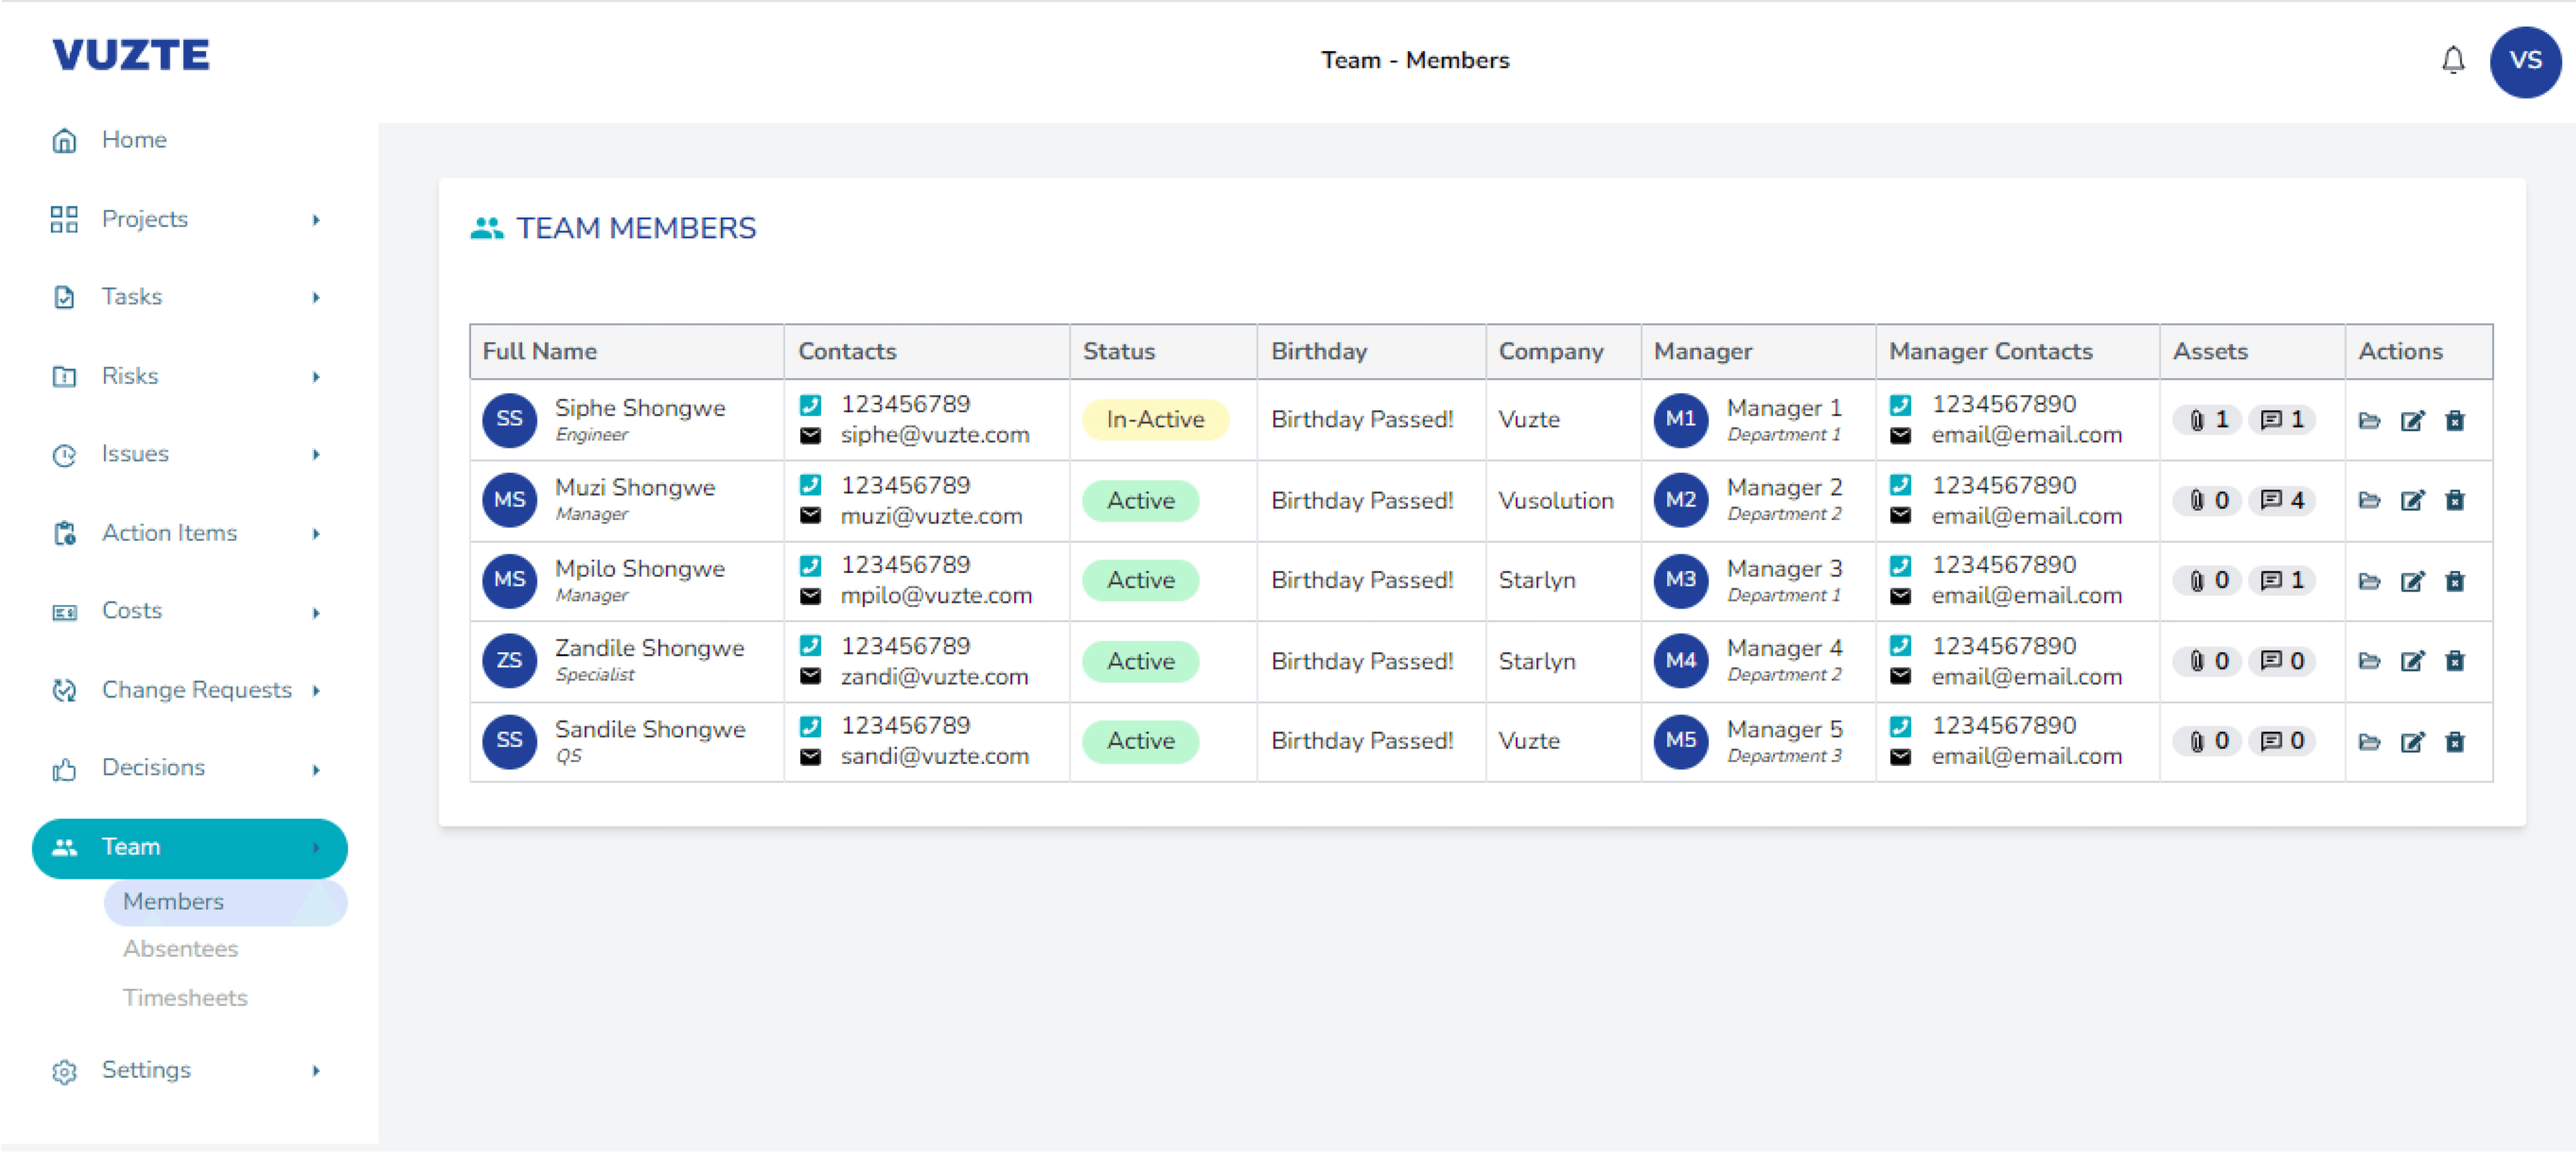Click the VUZTE logo

(x=131, y=55)
